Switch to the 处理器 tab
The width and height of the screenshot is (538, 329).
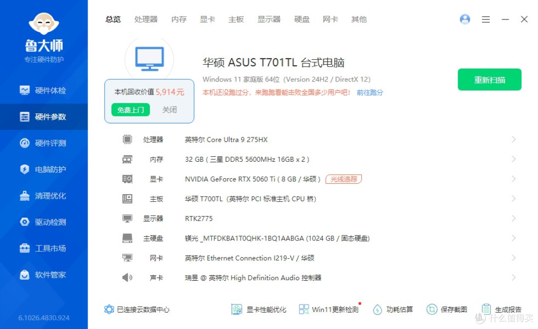[146, 19]
